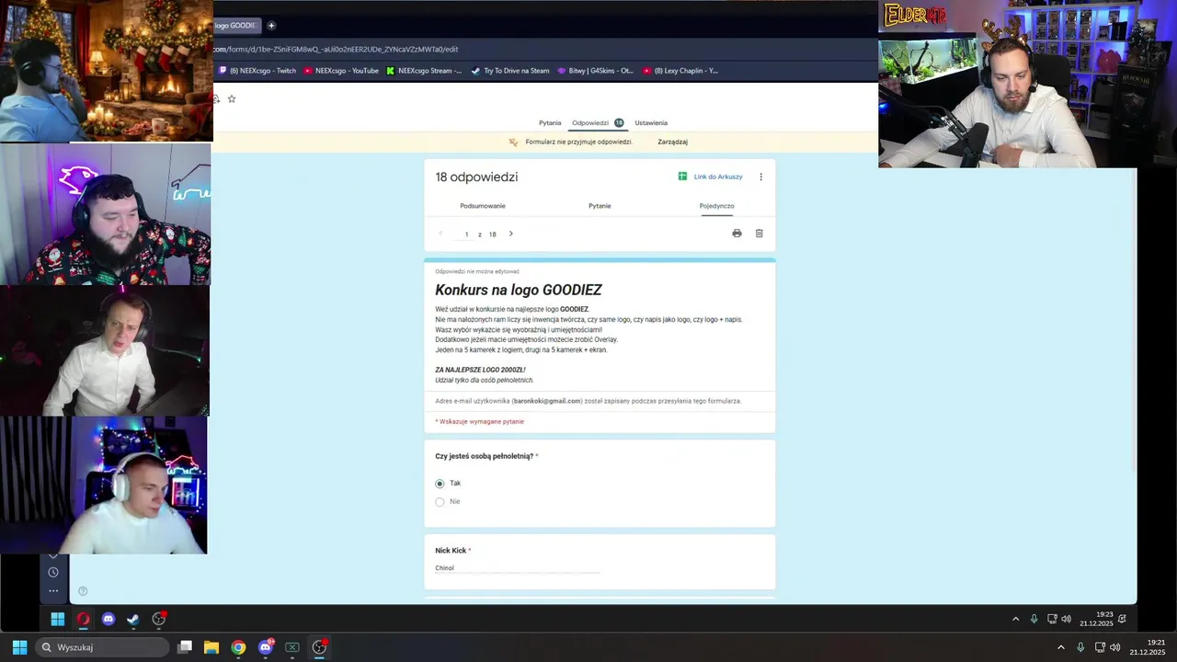Delete this response via the trash icon
Image resolution: width=1177 pixels, height=662 pixels.
coord(759,234)
